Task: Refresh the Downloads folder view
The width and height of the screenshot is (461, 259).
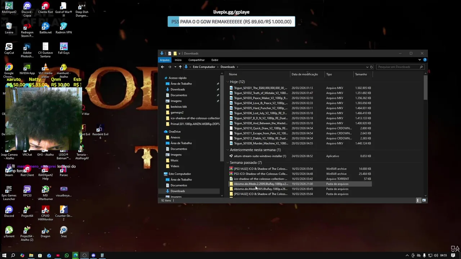Action: click(x=371, y=67)
